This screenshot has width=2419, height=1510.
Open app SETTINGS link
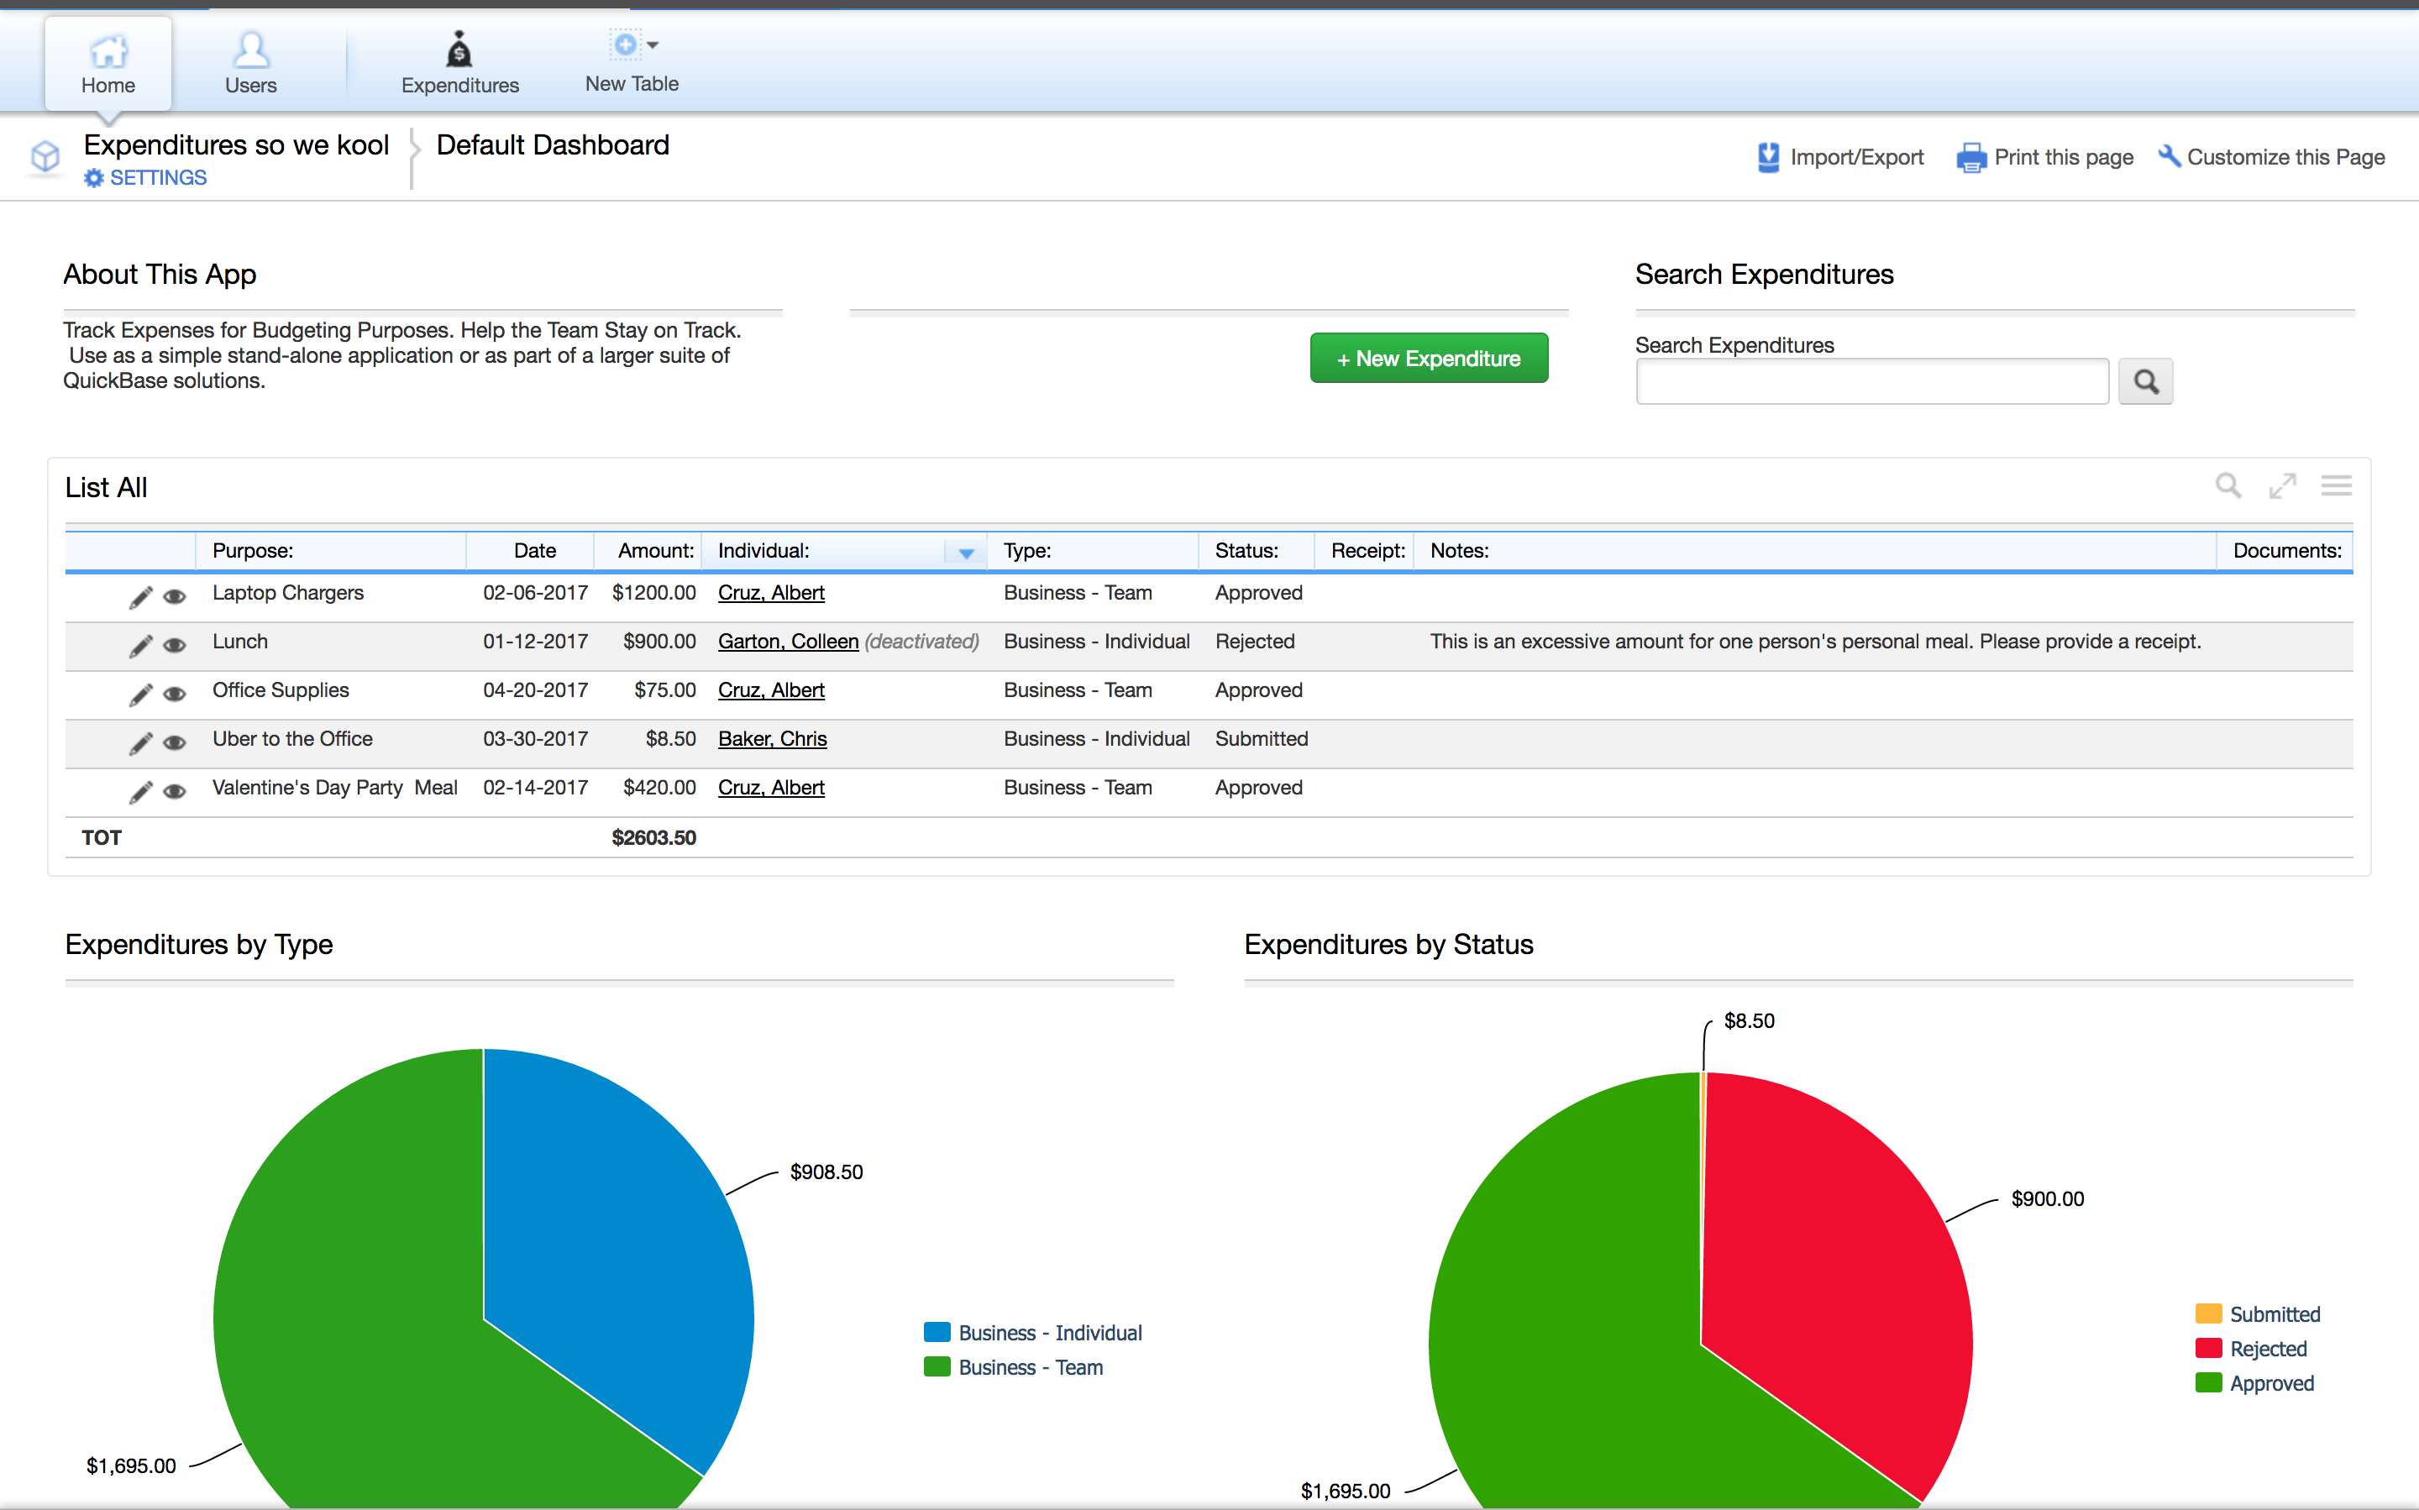pyautogui.click(x=158, y=178)
